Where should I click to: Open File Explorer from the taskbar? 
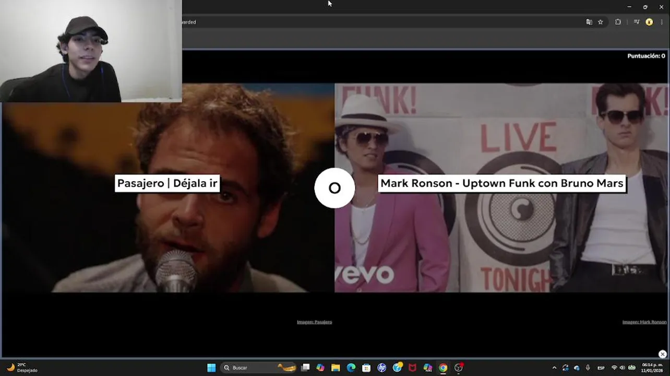coord(336,368)
